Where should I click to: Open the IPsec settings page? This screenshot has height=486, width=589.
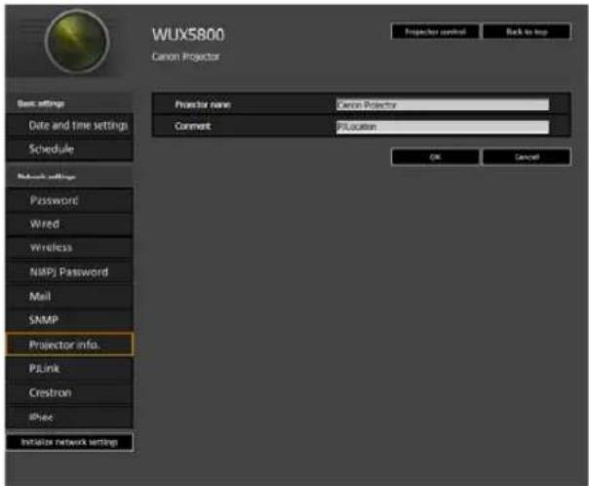pyautogui.click(x=69, y=417)
